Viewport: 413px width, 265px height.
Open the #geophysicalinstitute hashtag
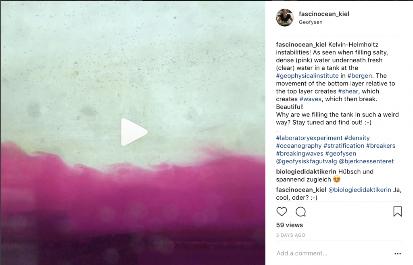(x=307, y=76)
